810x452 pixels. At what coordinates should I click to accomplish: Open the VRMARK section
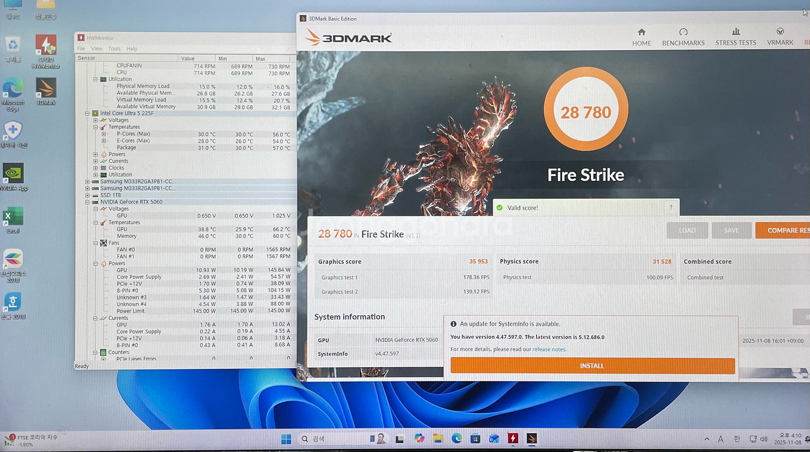pos(780,37)
